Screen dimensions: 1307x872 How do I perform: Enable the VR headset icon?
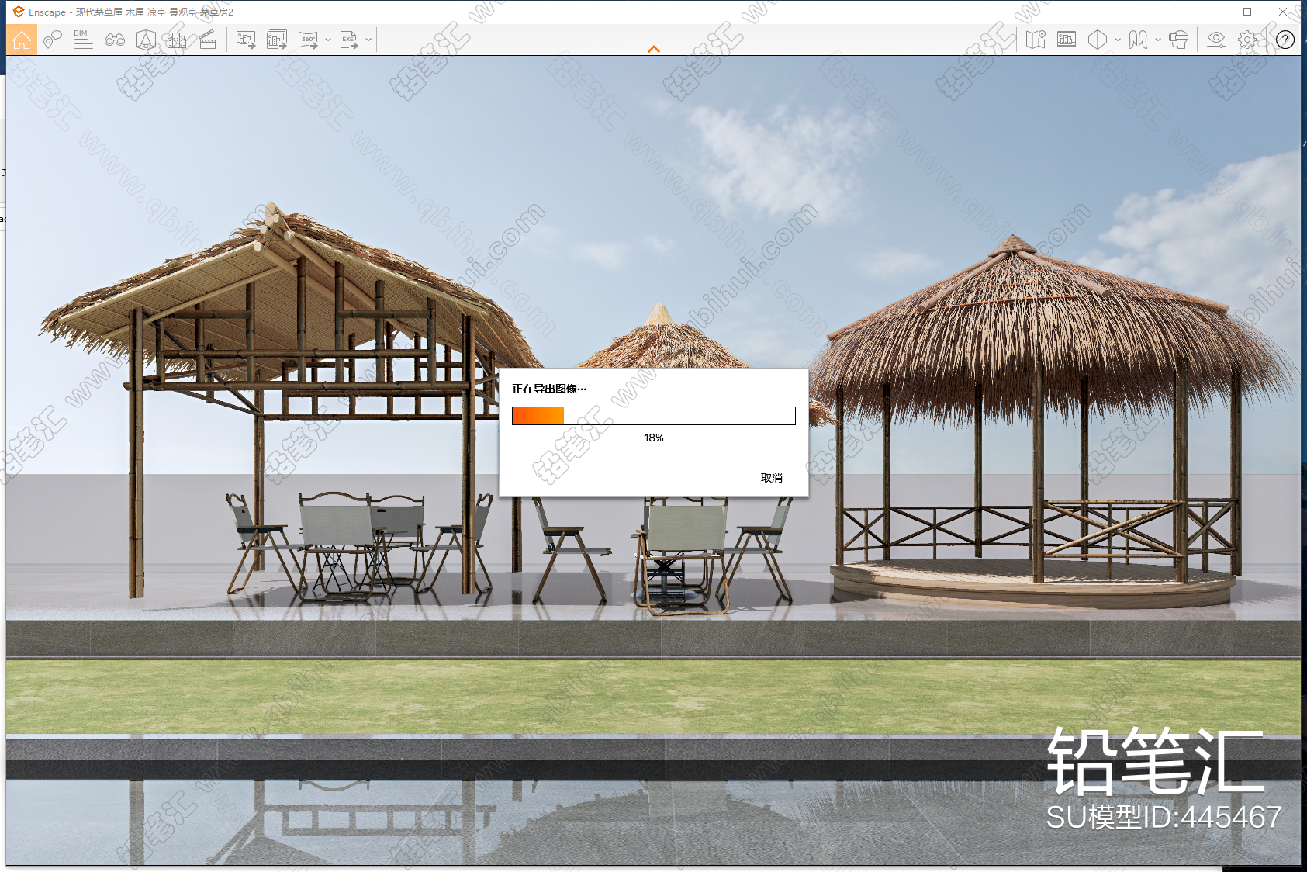(x=1179, y=40)
